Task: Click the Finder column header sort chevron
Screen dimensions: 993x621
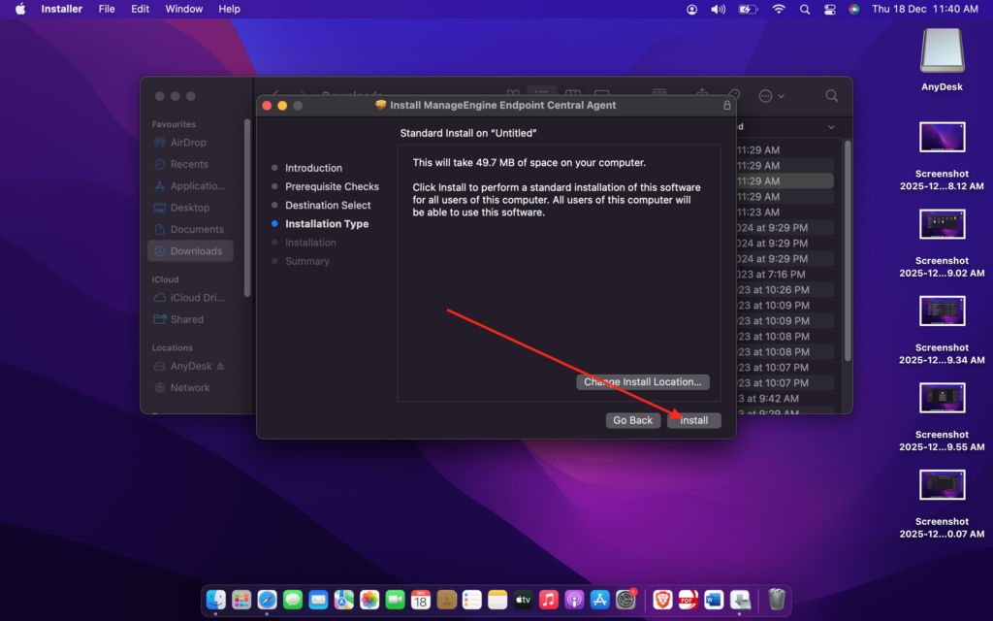Action: (831, 127)
